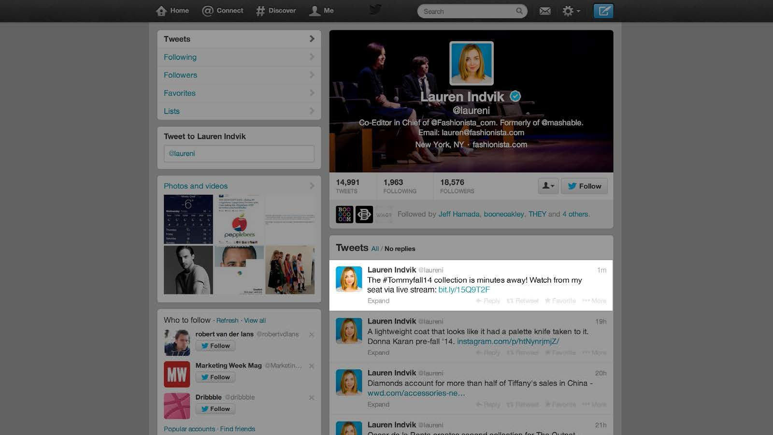Open the Discover tab
Viewport: 773px width, 435px height.
276,11
